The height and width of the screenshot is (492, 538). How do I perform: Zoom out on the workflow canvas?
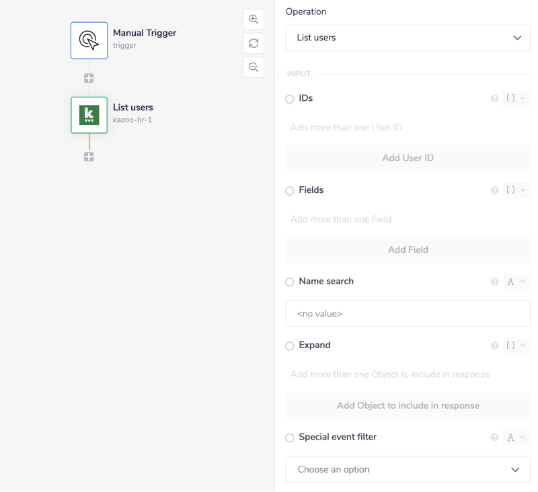click(254, 67)
